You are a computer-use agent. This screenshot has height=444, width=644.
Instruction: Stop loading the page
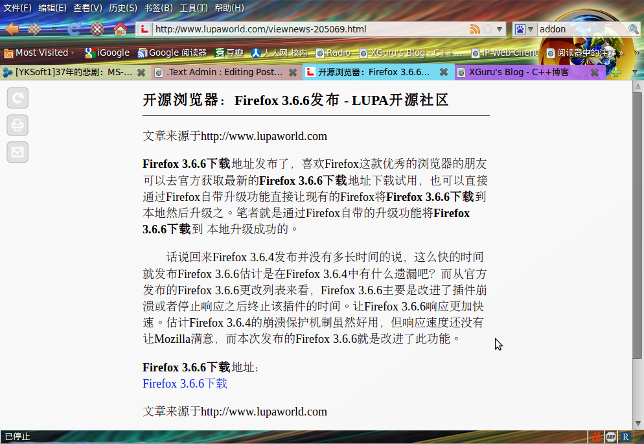coord(97,29)
